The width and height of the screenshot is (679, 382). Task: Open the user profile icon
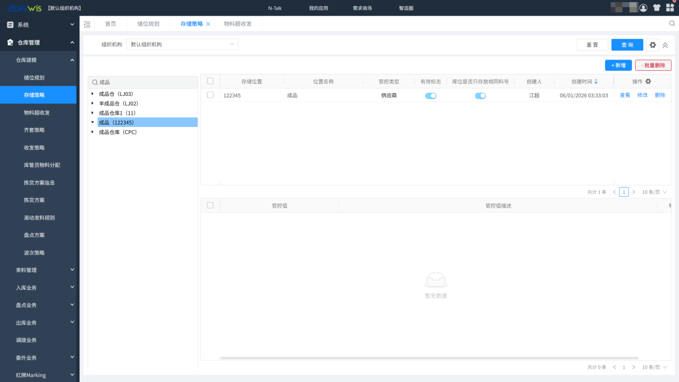click(x=643, y=8)
